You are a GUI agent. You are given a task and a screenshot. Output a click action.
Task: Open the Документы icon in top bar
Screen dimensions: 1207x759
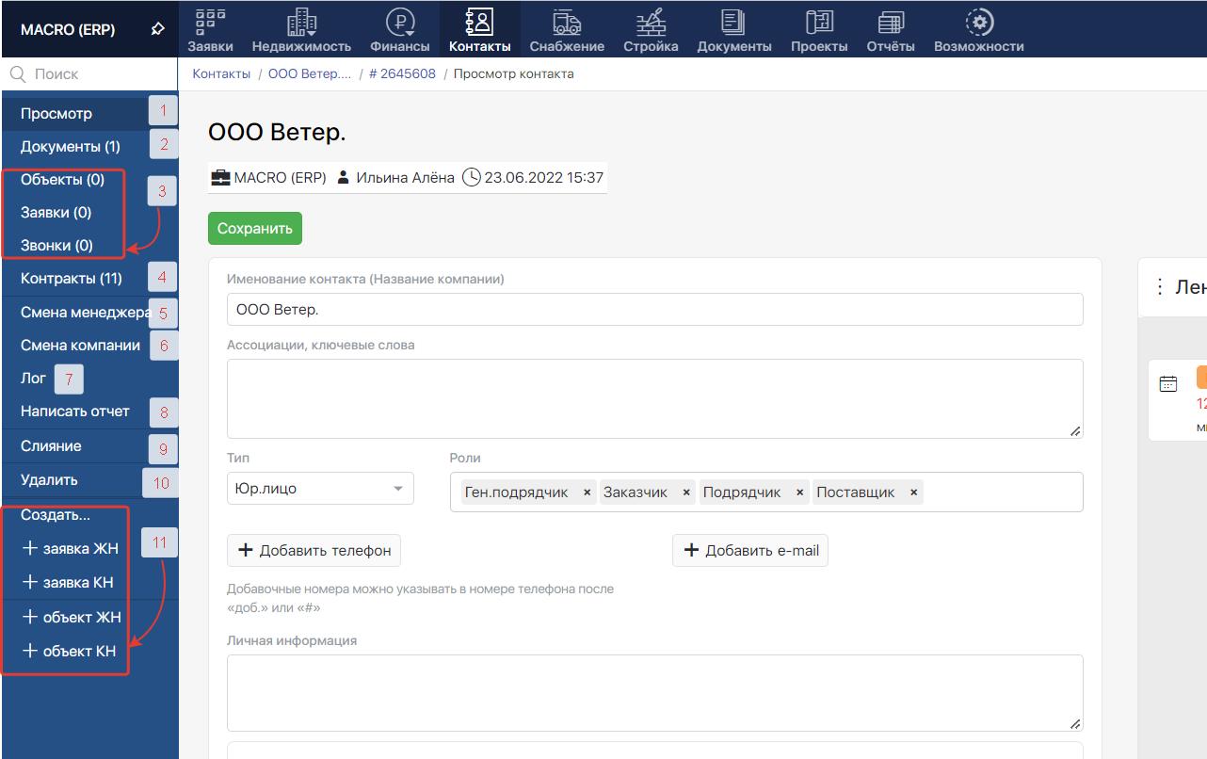(733, 23)
